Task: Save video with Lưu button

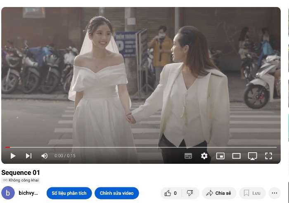Action: click(252, 193)
